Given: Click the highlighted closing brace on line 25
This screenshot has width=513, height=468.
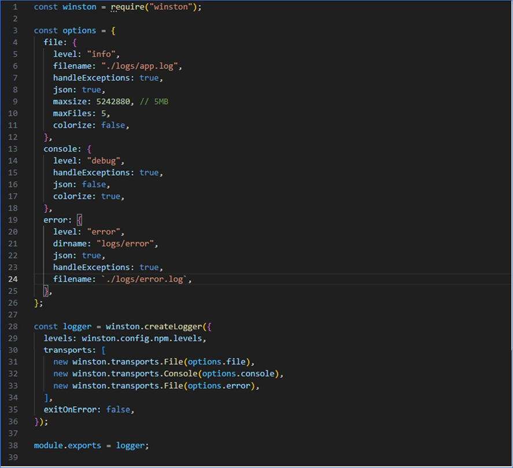Looking at the screenshot, I should tap(46, 290).
